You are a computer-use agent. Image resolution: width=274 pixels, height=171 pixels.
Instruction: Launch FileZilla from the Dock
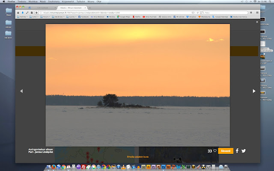click(83, 167)
